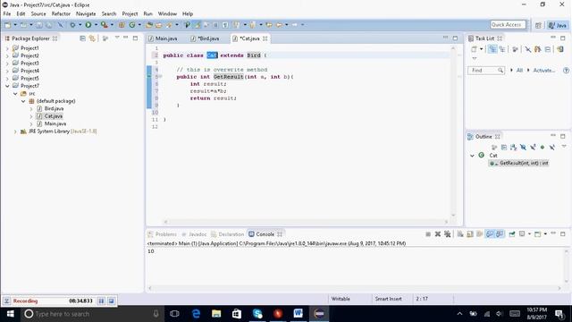Open Microsoft Edge from the Windows taskbar

196,314
